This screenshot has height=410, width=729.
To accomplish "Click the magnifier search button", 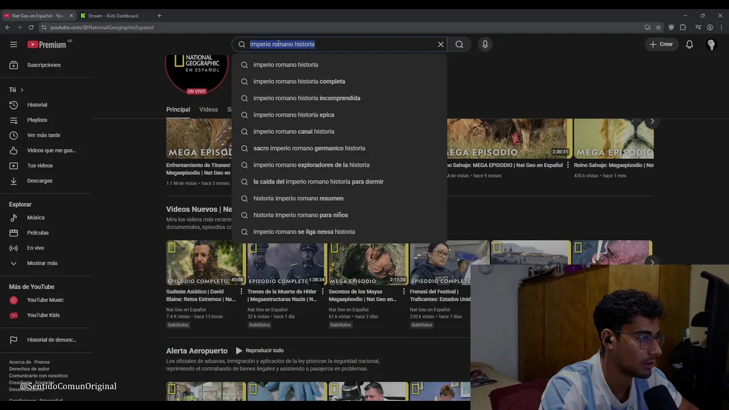I will pyautogui.click(x=460, y=44).
